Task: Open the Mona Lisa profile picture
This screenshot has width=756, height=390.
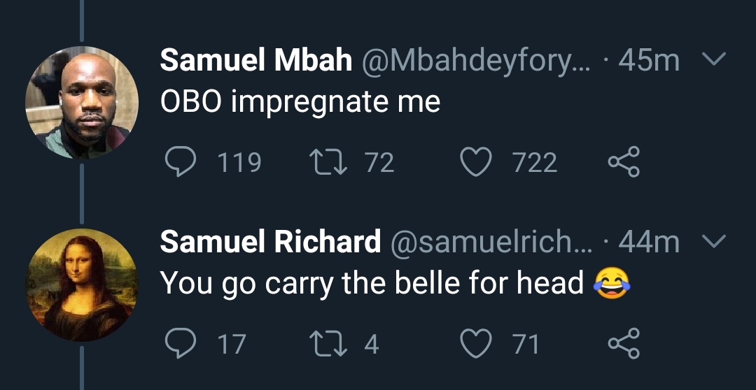Action: tap(82, 285)
